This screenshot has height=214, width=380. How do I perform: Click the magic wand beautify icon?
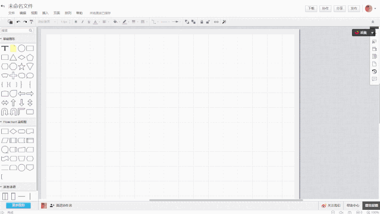coord(224,22)
